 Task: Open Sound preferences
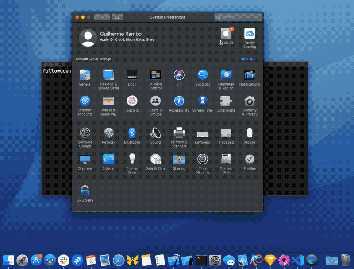(x=156, y=133)
